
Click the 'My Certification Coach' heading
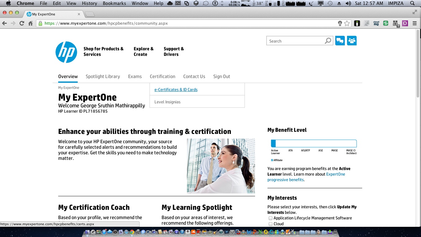94,207
